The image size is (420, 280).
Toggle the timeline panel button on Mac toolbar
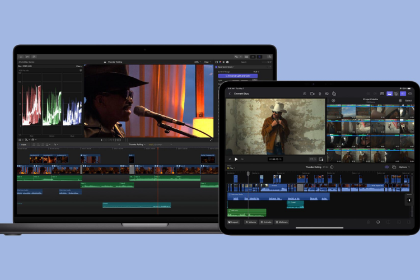[x=253, y=57]
